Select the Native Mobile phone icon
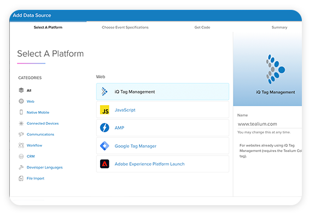The image size is (309, 214). point(21,112)
